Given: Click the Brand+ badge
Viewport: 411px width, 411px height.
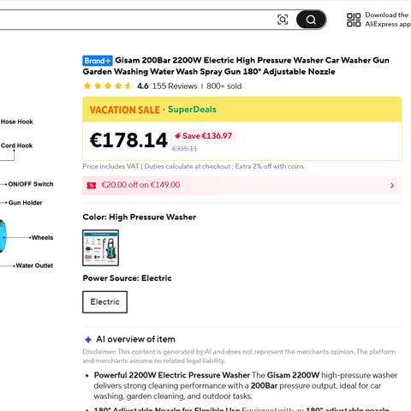Looking at the screenshot, I should point(98,61).
